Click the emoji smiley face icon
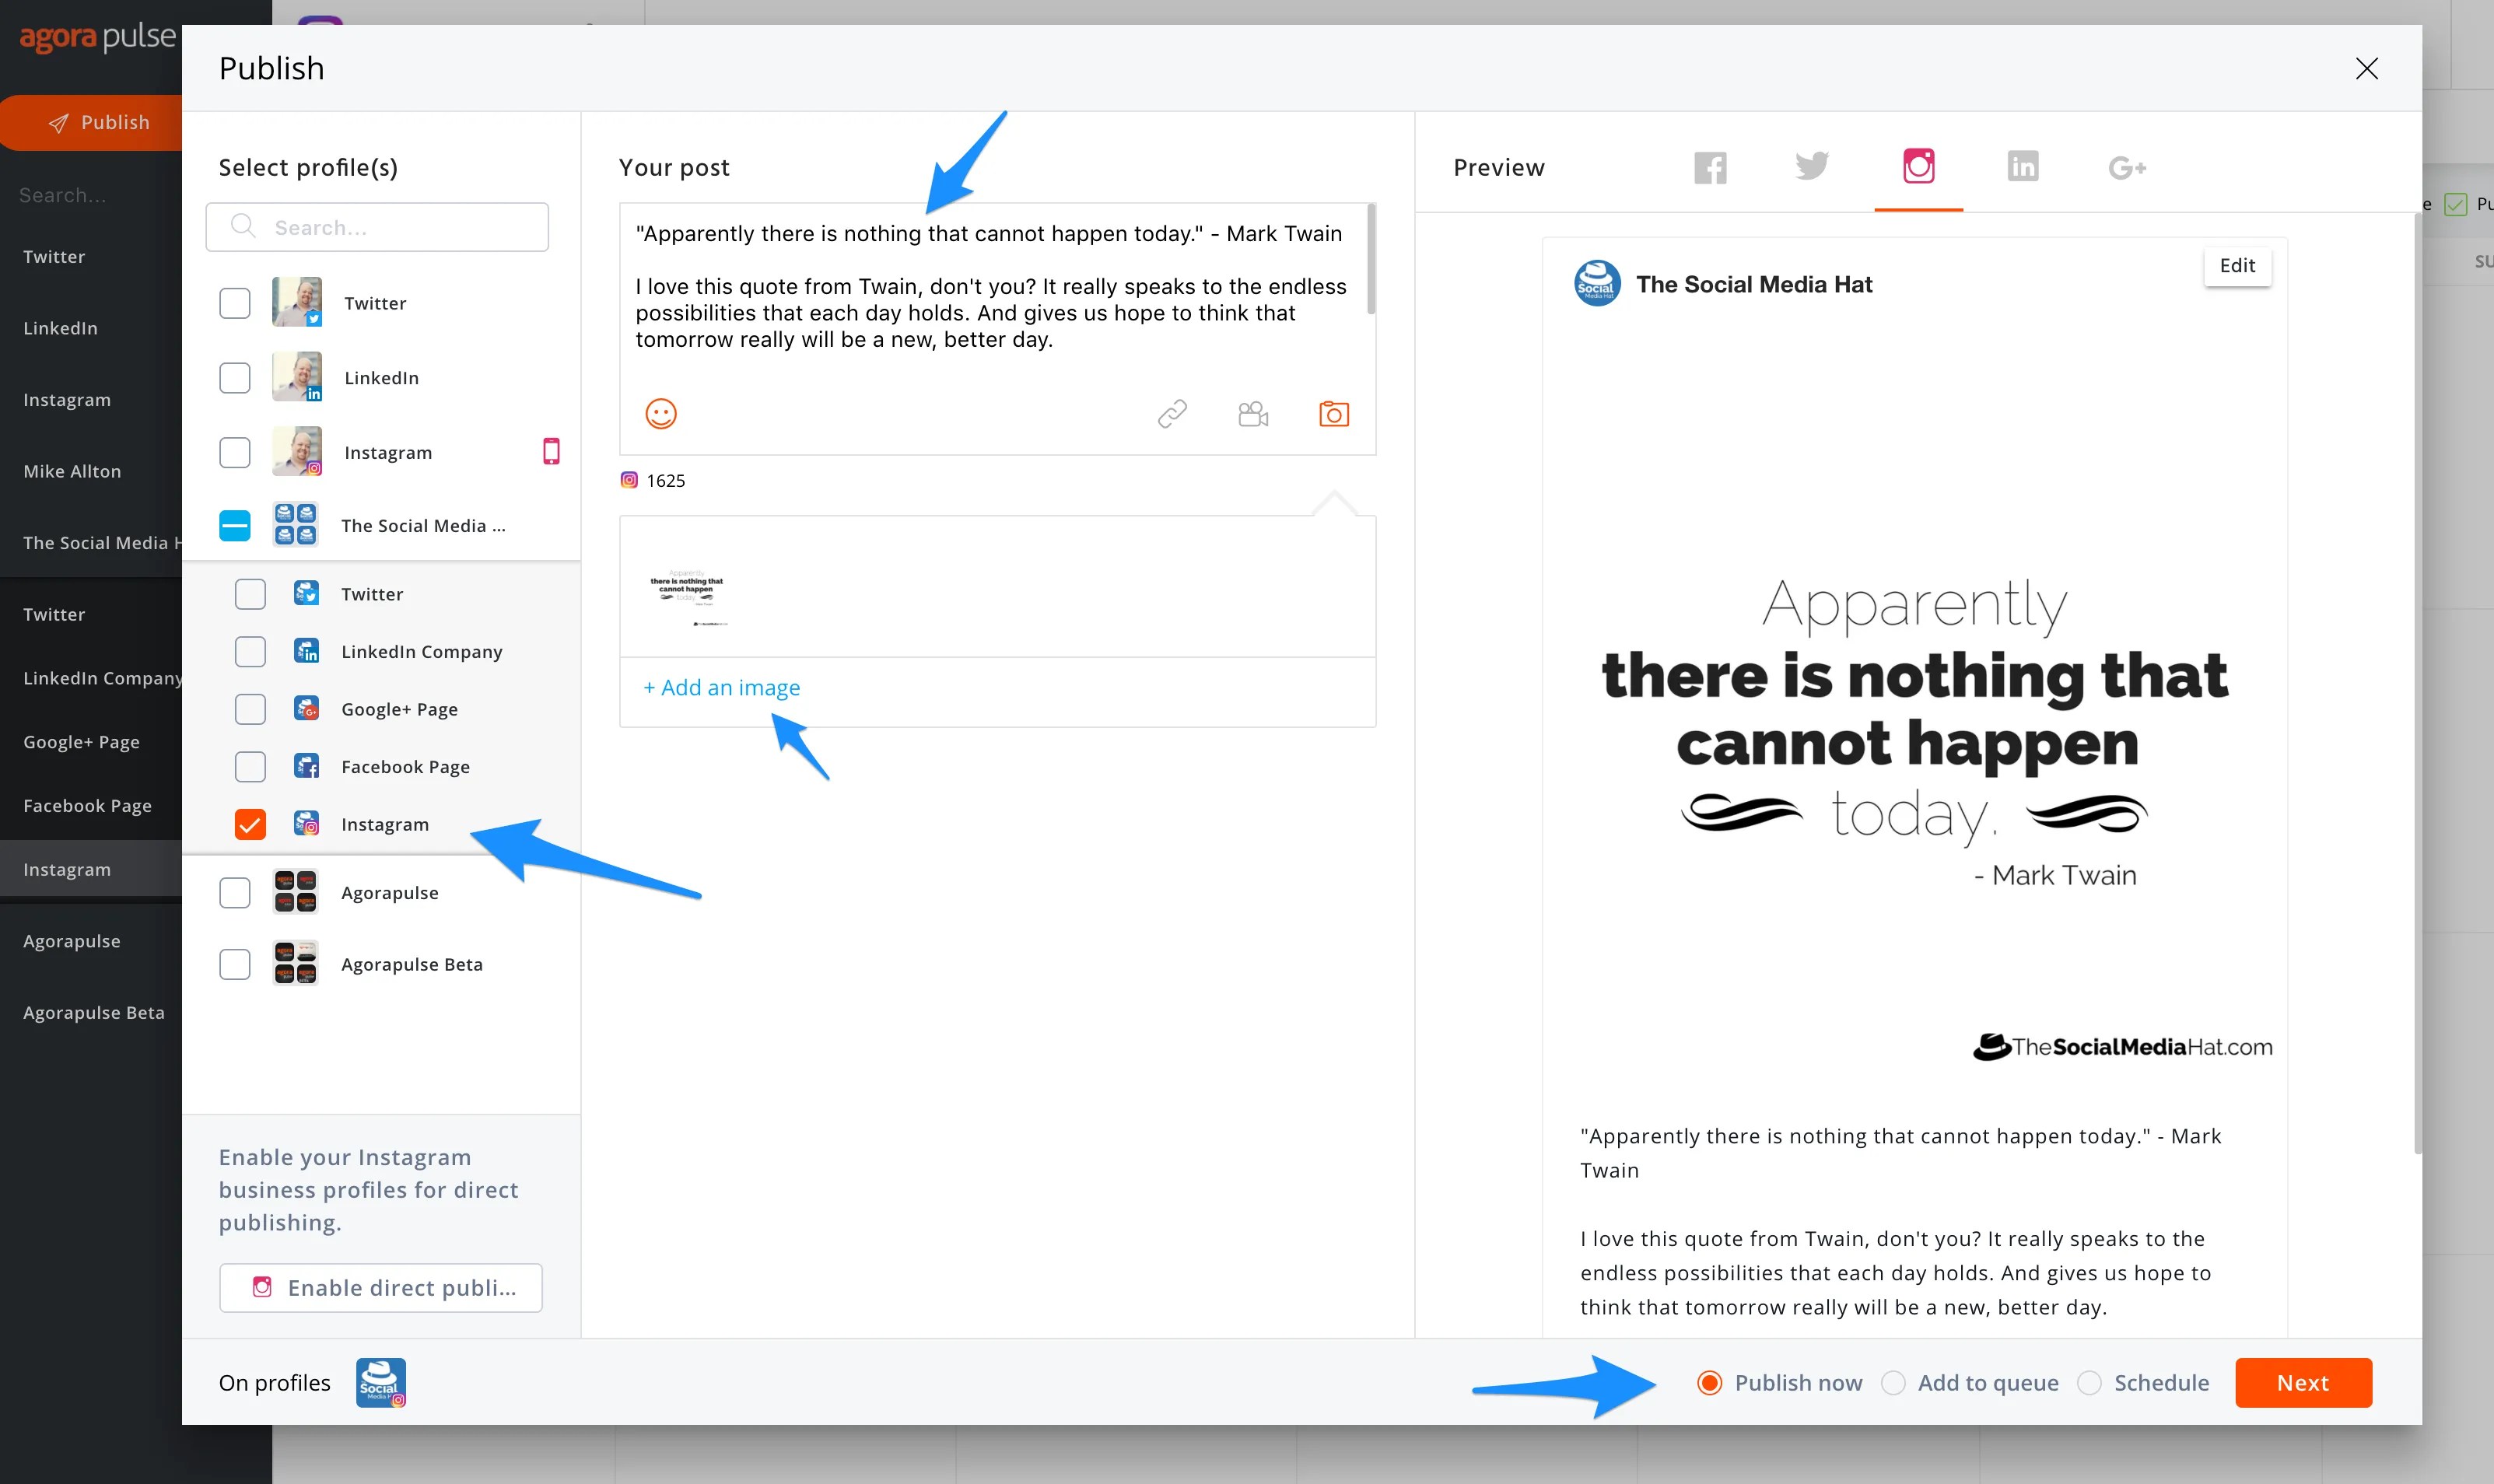2494x1484 pixels. [x=662, y=414]
